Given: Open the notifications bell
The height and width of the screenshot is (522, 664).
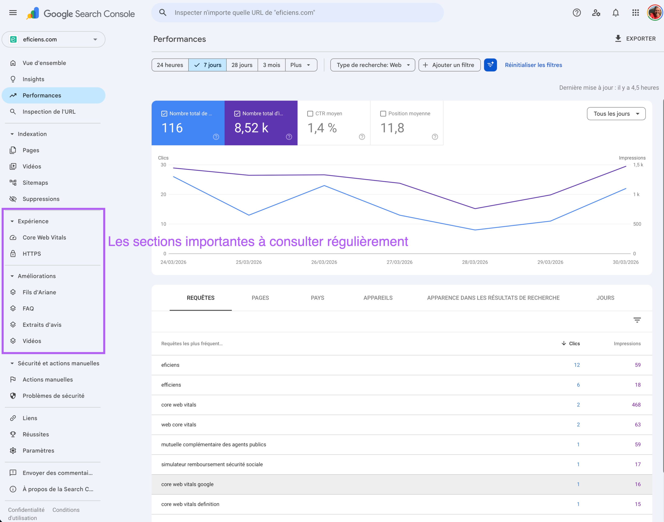Looking at the screenshot, I should tap(615, 12).
